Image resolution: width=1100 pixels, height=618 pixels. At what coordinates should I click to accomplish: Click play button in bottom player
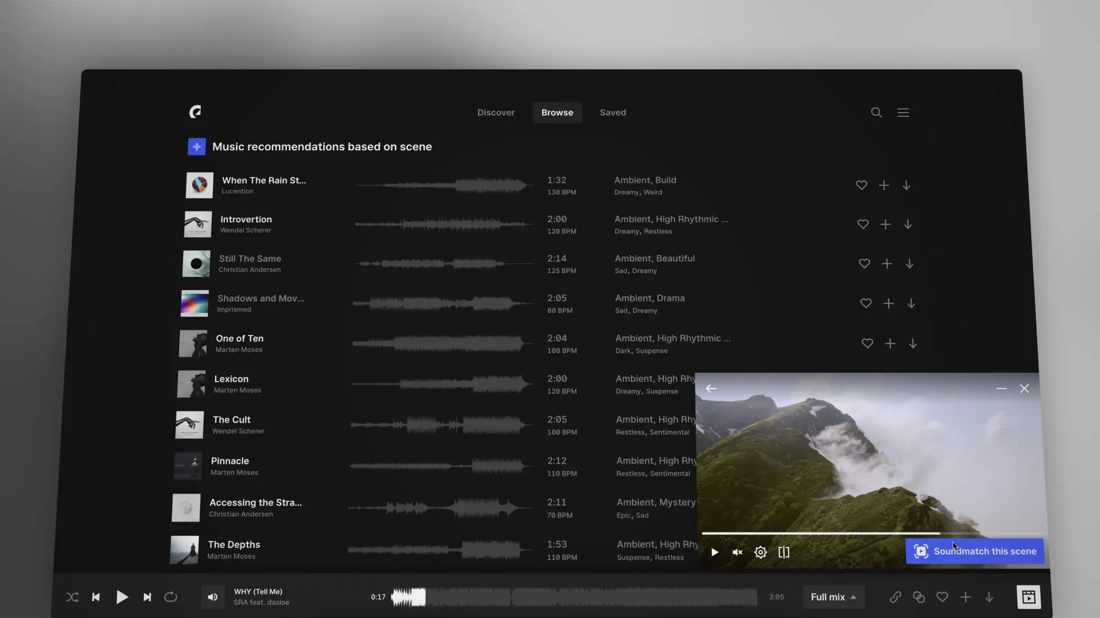coord(123,597)
